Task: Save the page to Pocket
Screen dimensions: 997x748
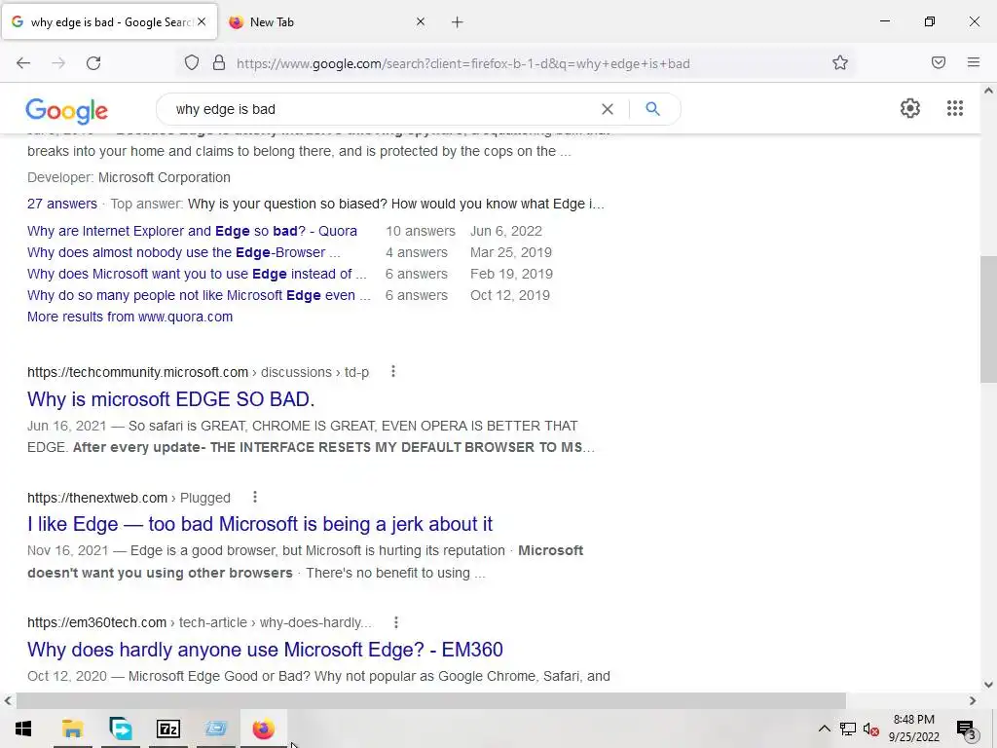Action: (x=939, y=62)
